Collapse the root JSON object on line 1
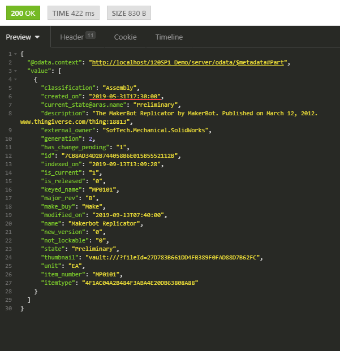 coord(15,54)
